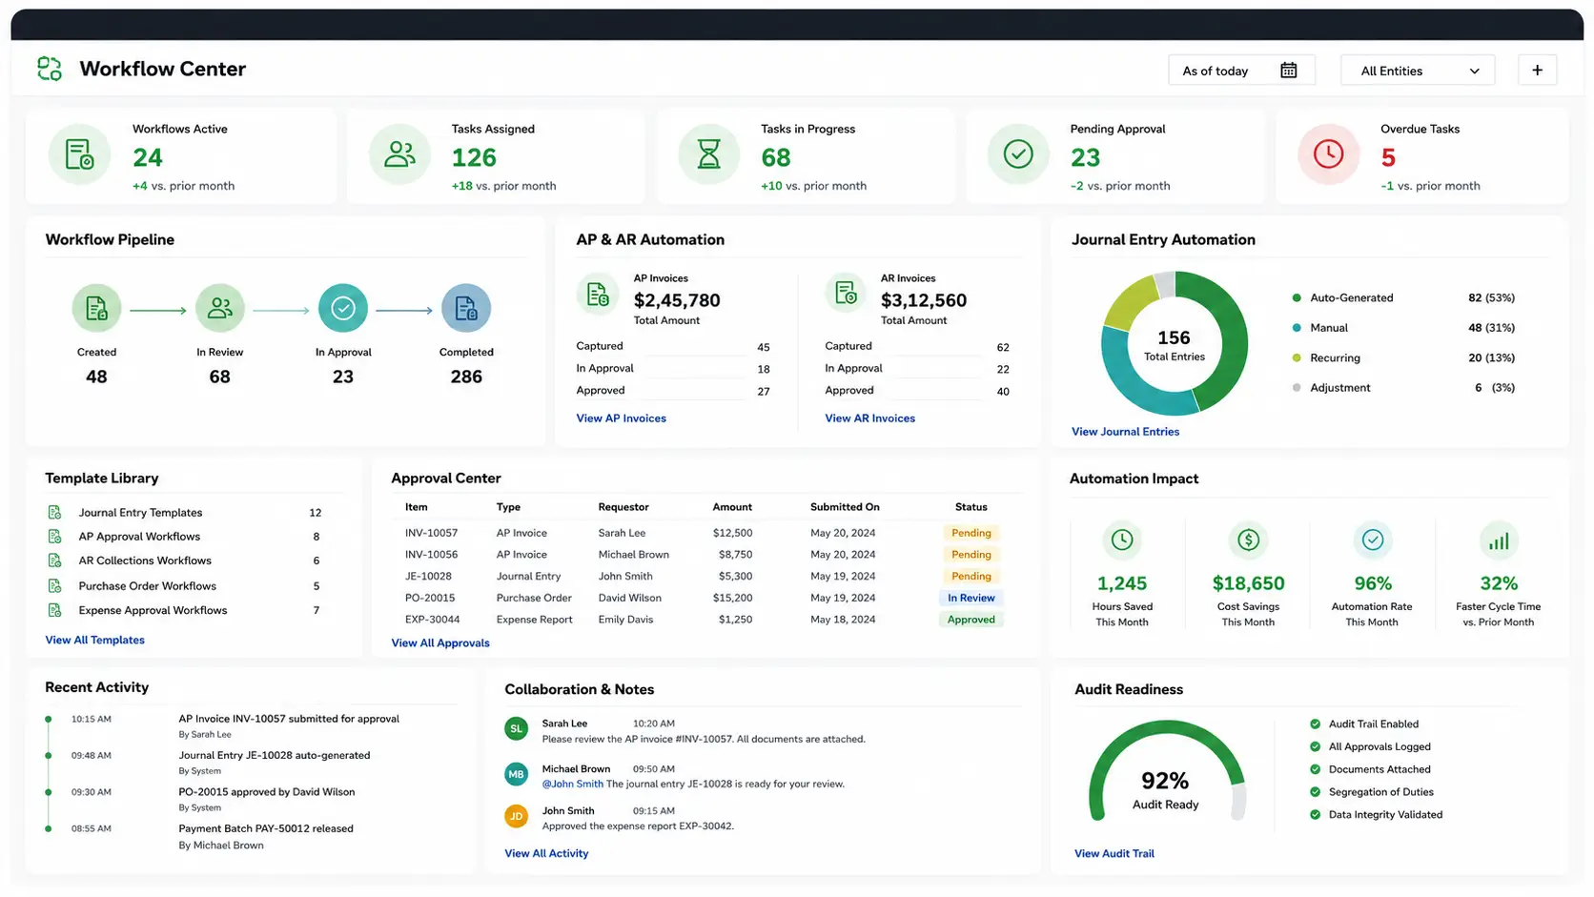The width and height of the screenshot is (1594, 897).
Task: Click the AP Approval Workflows row icon
Action: pos(54,537)
